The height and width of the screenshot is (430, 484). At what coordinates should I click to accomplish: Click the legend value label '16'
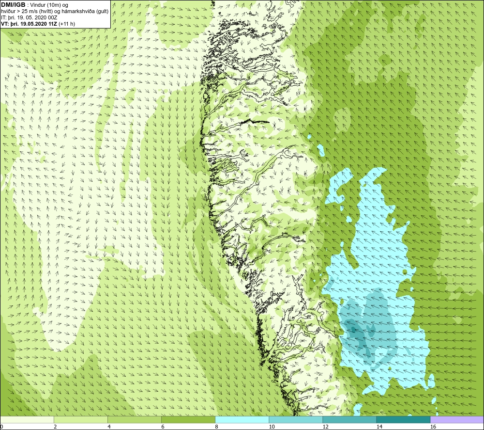[433, 427]
